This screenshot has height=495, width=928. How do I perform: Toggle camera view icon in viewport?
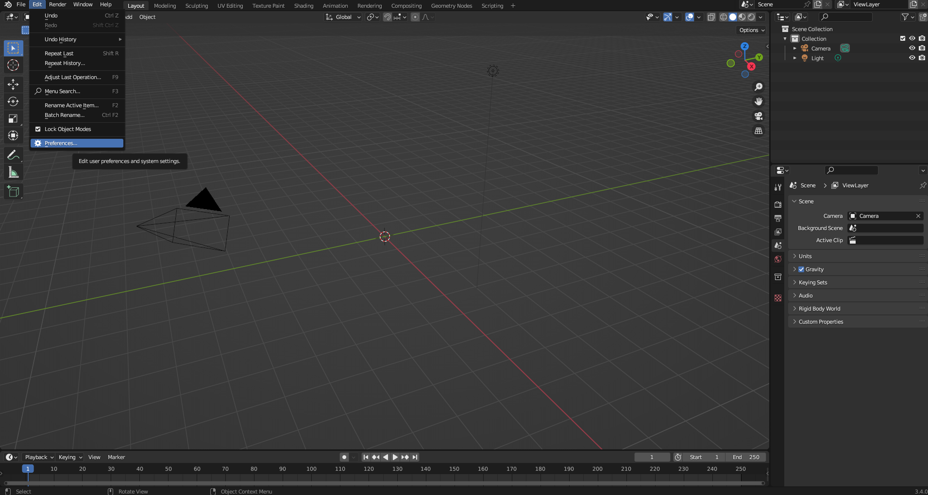point(759,116)
